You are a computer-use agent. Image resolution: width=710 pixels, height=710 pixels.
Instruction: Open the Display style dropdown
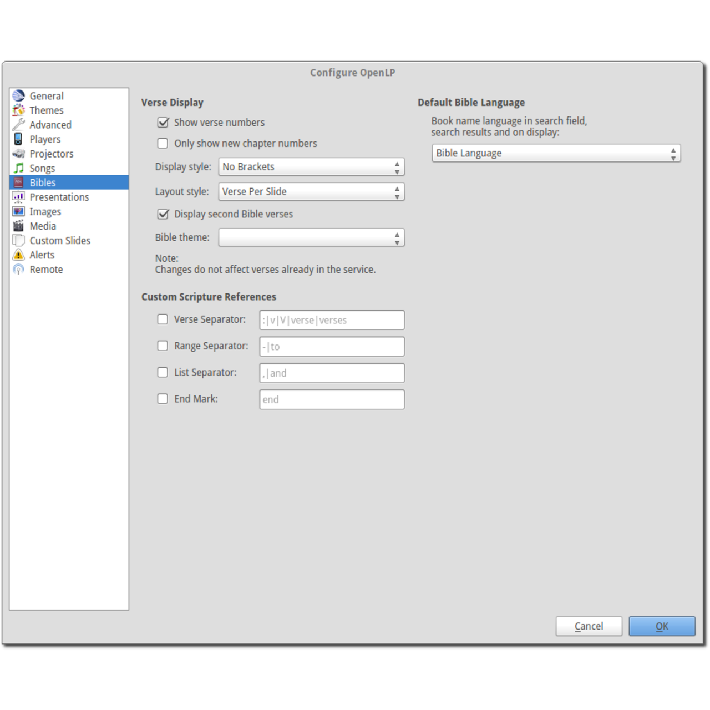[x=311, y=167]
